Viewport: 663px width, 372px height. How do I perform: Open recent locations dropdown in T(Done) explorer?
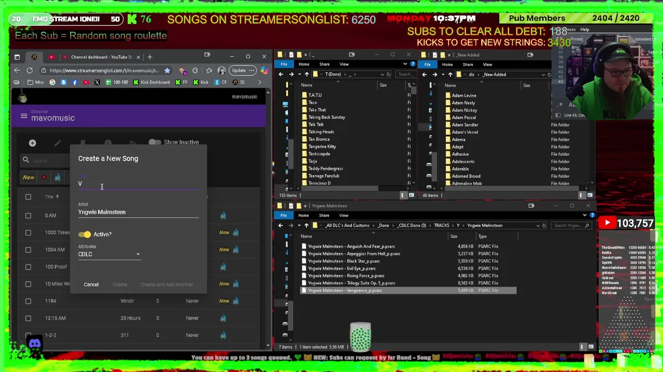pos(299,74)
